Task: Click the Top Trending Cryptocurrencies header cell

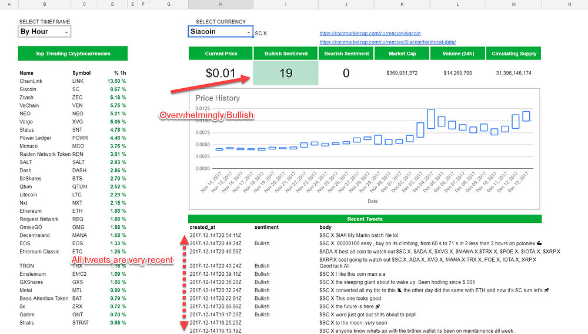Action: click(x=73, y=54)
